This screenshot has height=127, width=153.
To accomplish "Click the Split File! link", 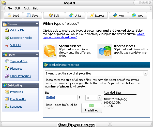I will click(x=16, y=45).
